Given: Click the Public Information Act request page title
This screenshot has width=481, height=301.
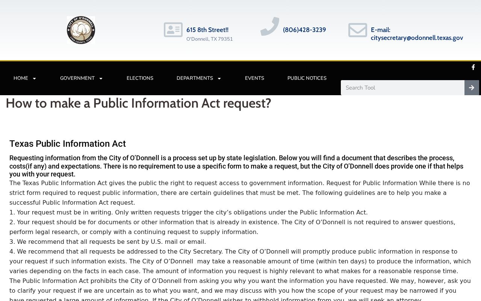Looking at the screenshot, I should tap(138, 103).
